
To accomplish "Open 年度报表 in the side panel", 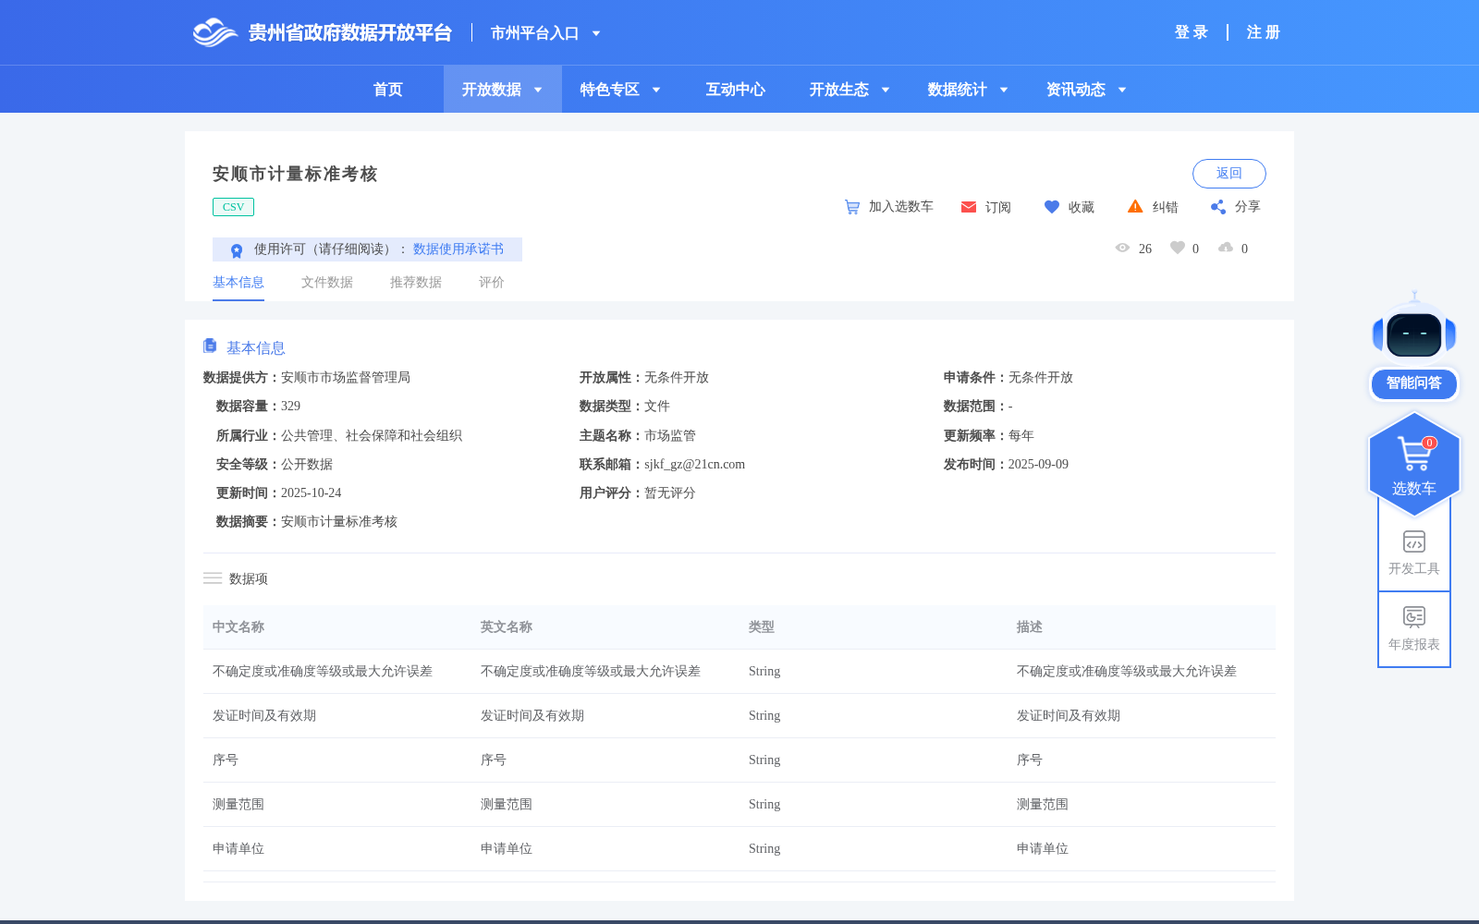I will click(1414, 628).
